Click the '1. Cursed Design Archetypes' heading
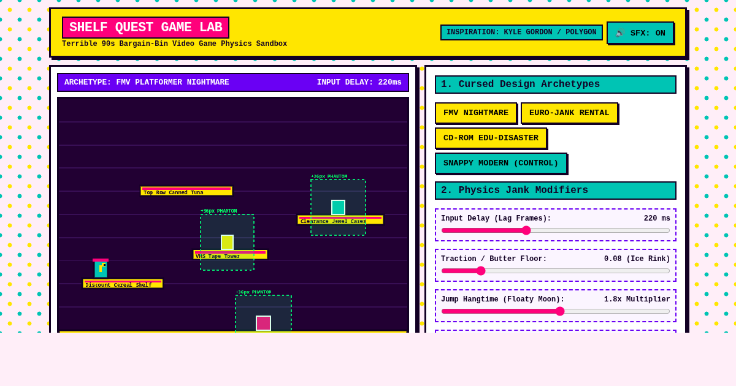The height and width of the screenshot is (386, 736). point(556,85)
